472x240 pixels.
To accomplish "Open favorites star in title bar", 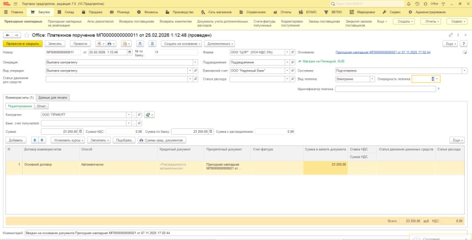I will (x=425, y=4).
